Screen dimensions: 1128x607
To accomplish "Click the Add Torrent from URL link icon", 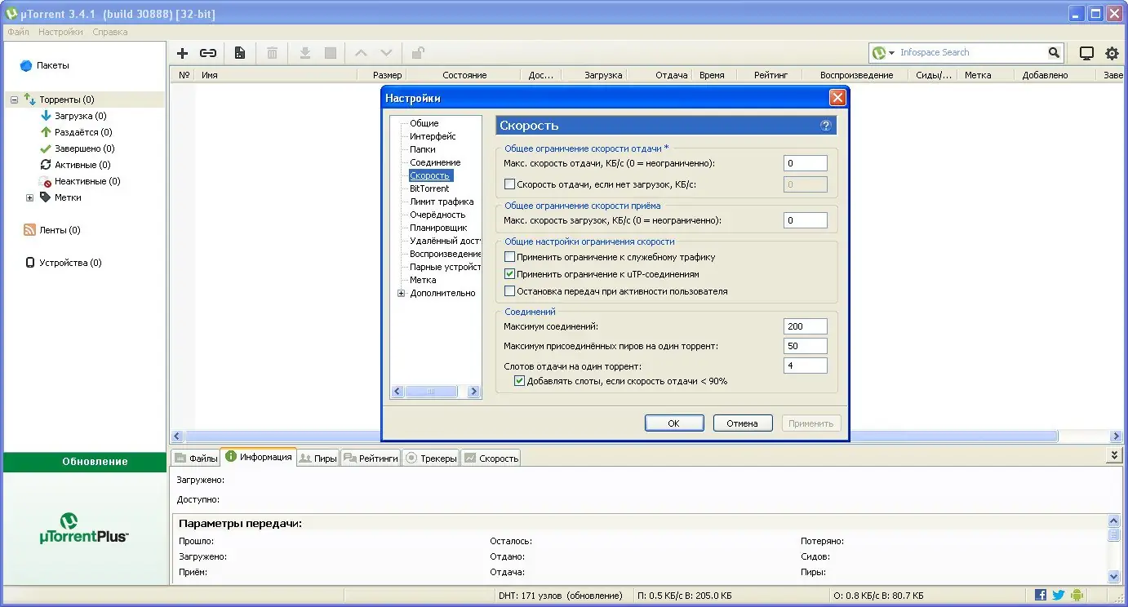I will [x=208, y=53].
